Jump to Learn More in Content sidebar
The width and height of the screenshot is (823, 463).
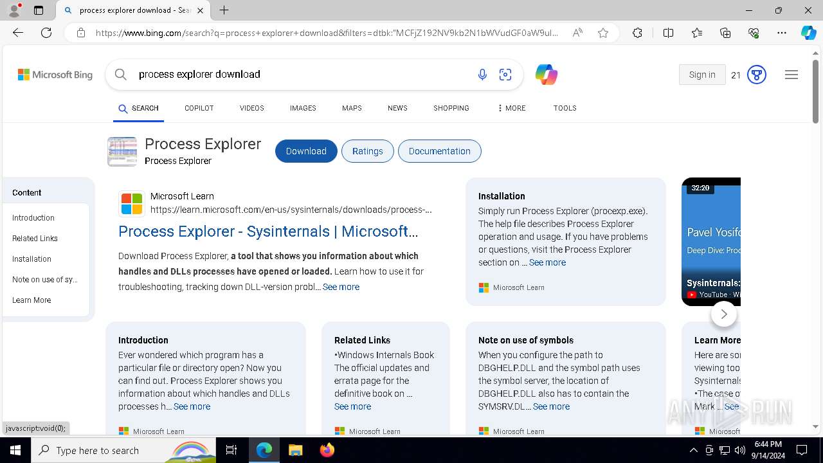pos(32,300)
